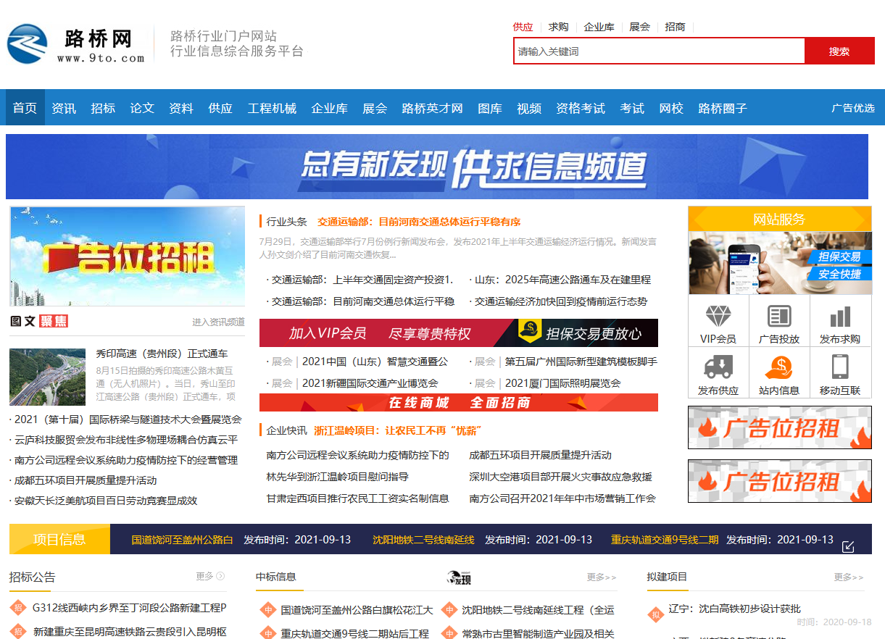Open 安徽天长泛美航项目百日劳动竞赛显成效 link
The height and width of the screenshot is (639, 885).
pyautogui.click(x=106, y=501)
